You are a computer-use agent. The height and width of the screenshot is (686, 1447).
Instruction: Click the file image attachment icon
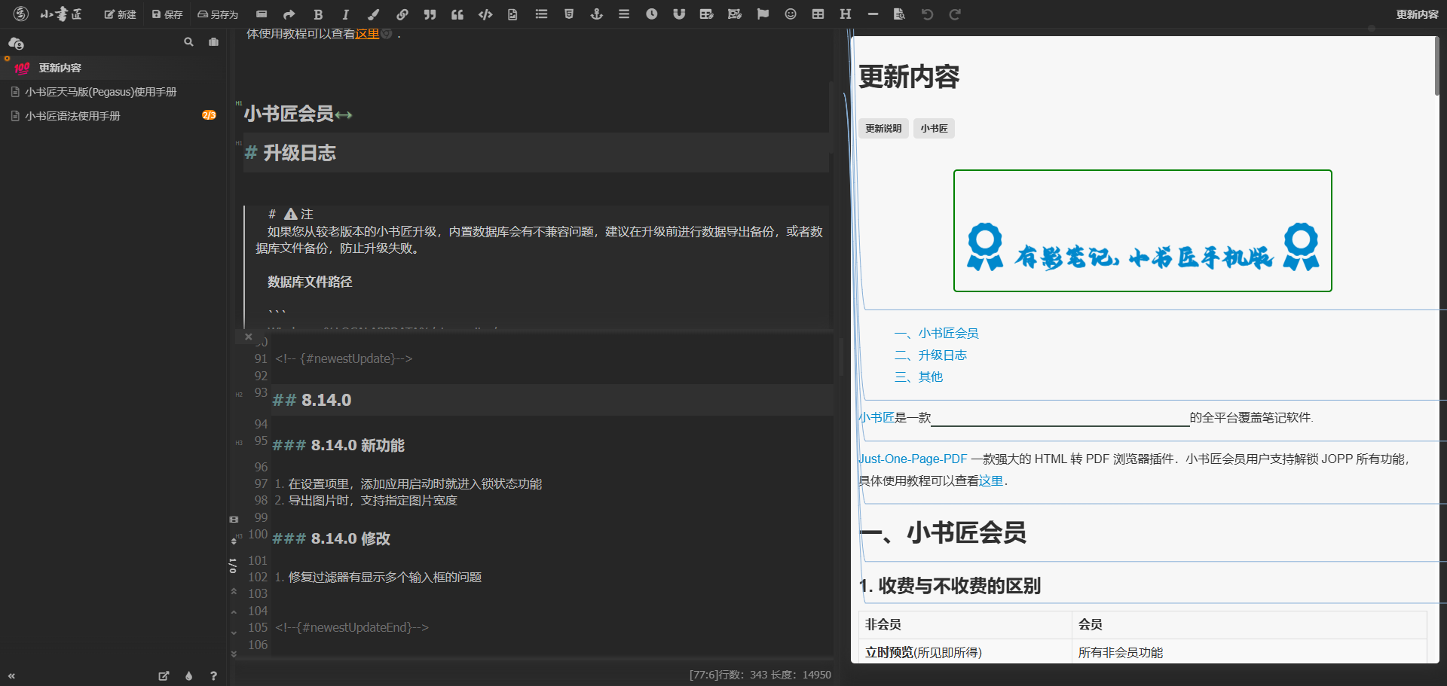point(512,14)
